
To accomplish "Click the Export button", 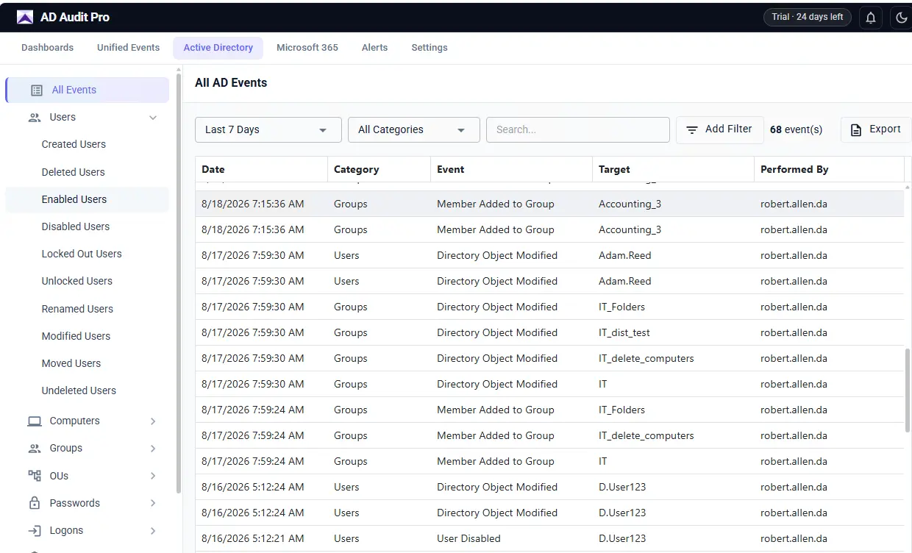I will pos(876,129).
